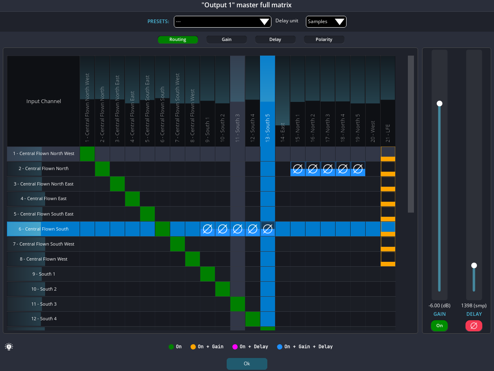Click polarity cell for row 2, North 5 column

point(358,169)
